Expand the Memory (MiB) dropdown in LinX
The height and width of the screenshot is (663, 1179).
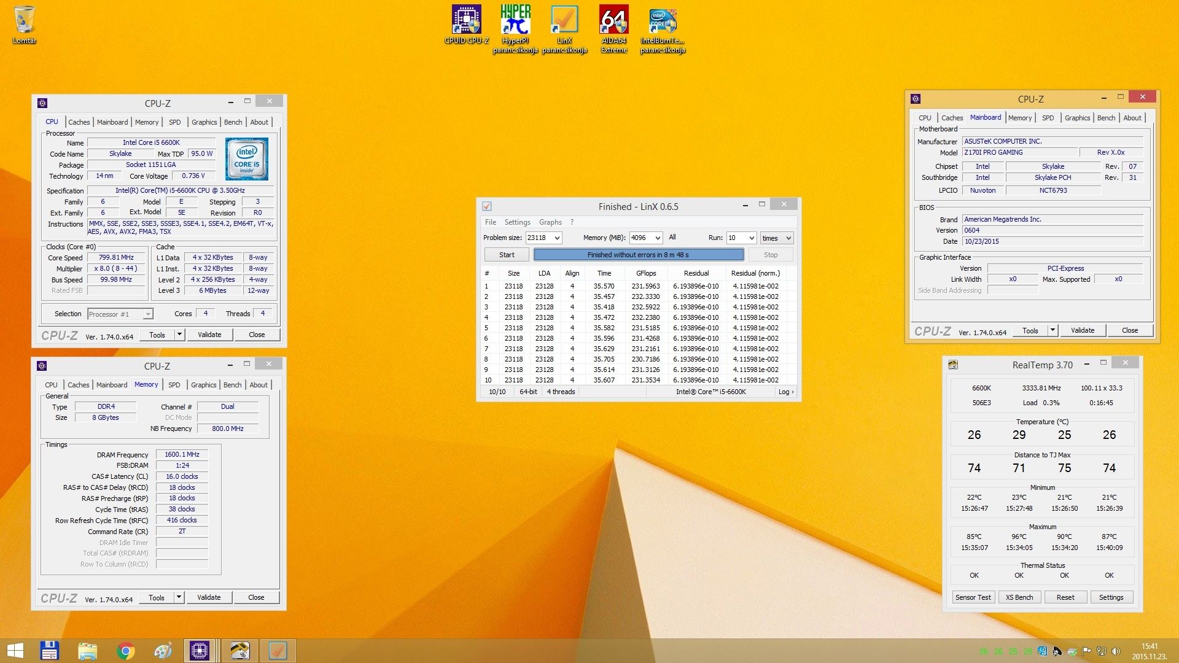658,238
